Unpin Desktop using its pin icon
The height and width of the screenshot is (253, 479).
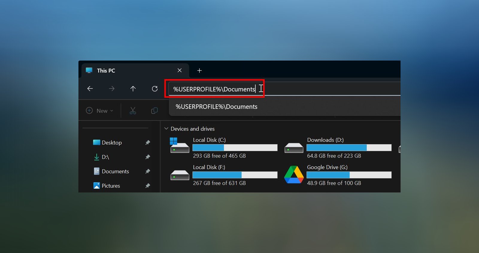[x=148, y=143]
